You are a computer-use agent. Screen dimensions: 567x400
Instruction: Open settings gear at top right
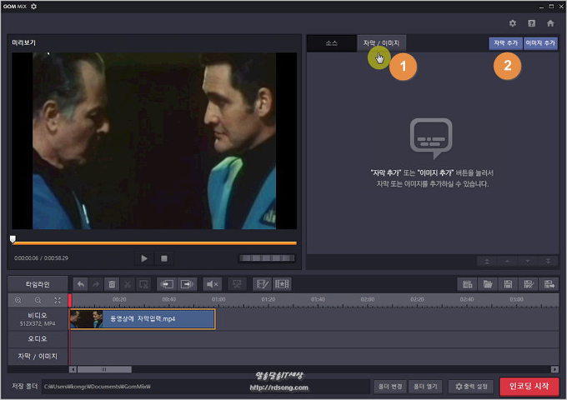tap(513, 23)
